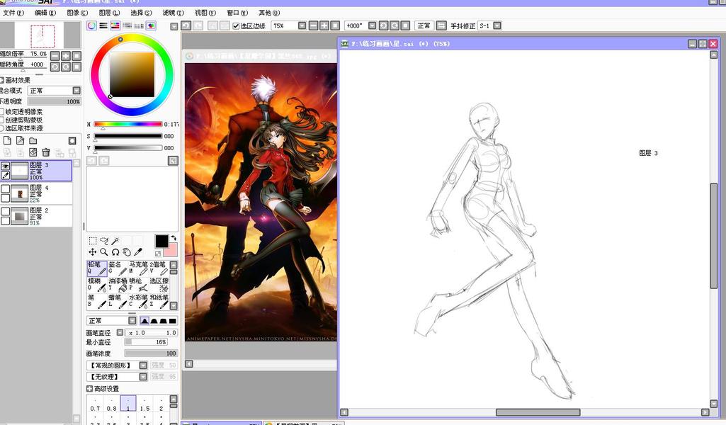Open the 75% zoom dropdown in toolbar

coord(302,25)
